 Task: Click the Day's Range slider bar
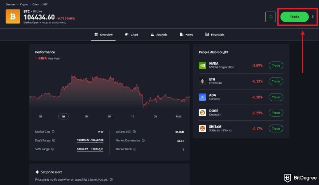tap(90, 142)
